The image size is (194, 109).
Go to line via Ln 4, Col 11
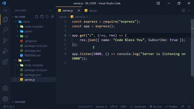[85, 107]
